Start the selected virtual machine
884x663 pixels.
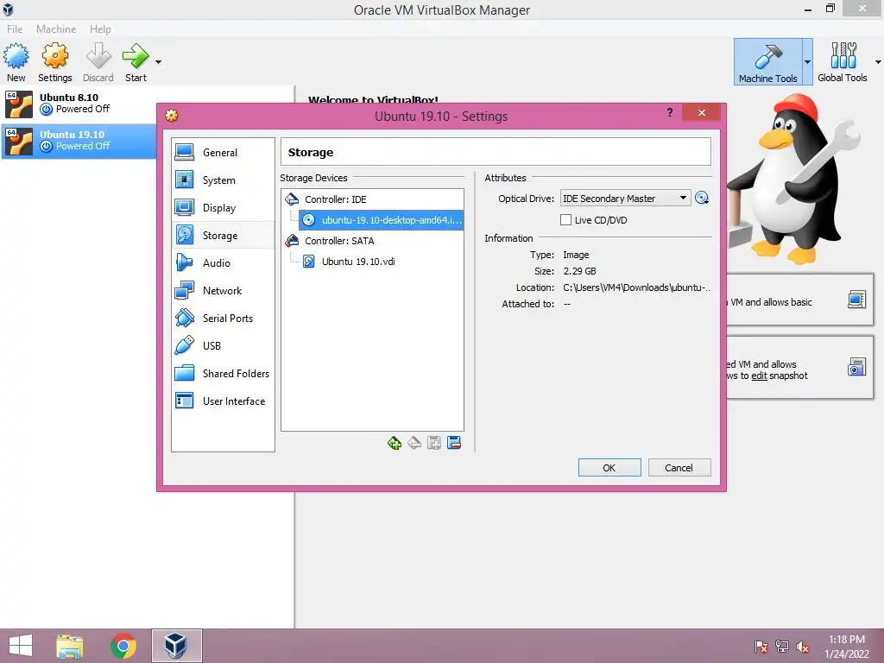(136, 62)
